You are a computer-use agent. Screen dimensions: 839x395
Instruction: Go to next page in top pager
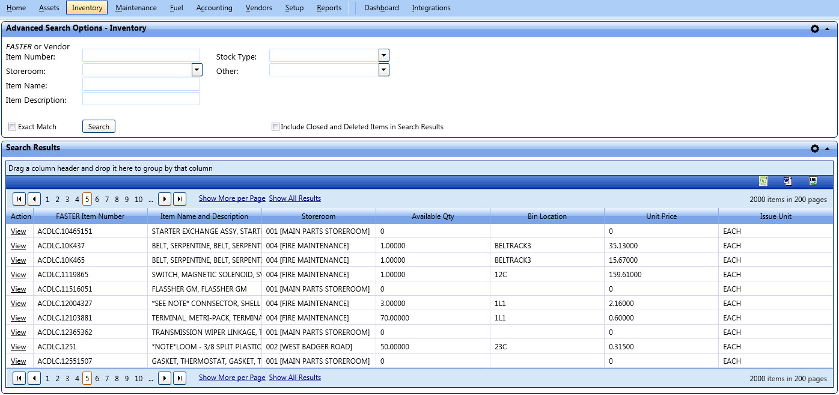(164, 199)
